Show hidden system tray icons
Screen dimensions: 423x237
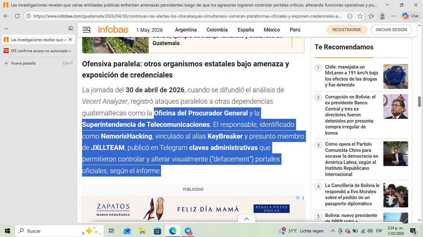pos(332,231)
